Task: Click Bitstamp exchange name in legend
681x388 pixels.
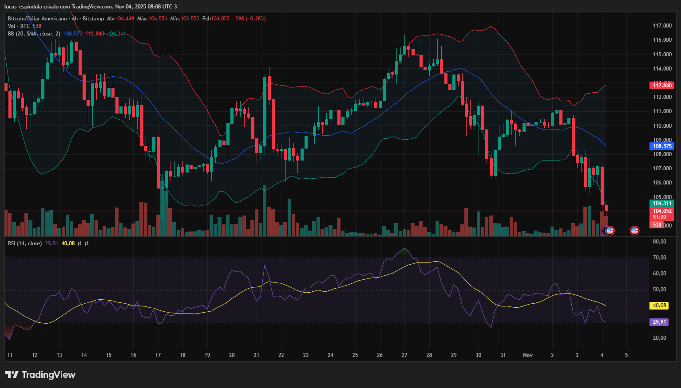Action: (93, 19)
